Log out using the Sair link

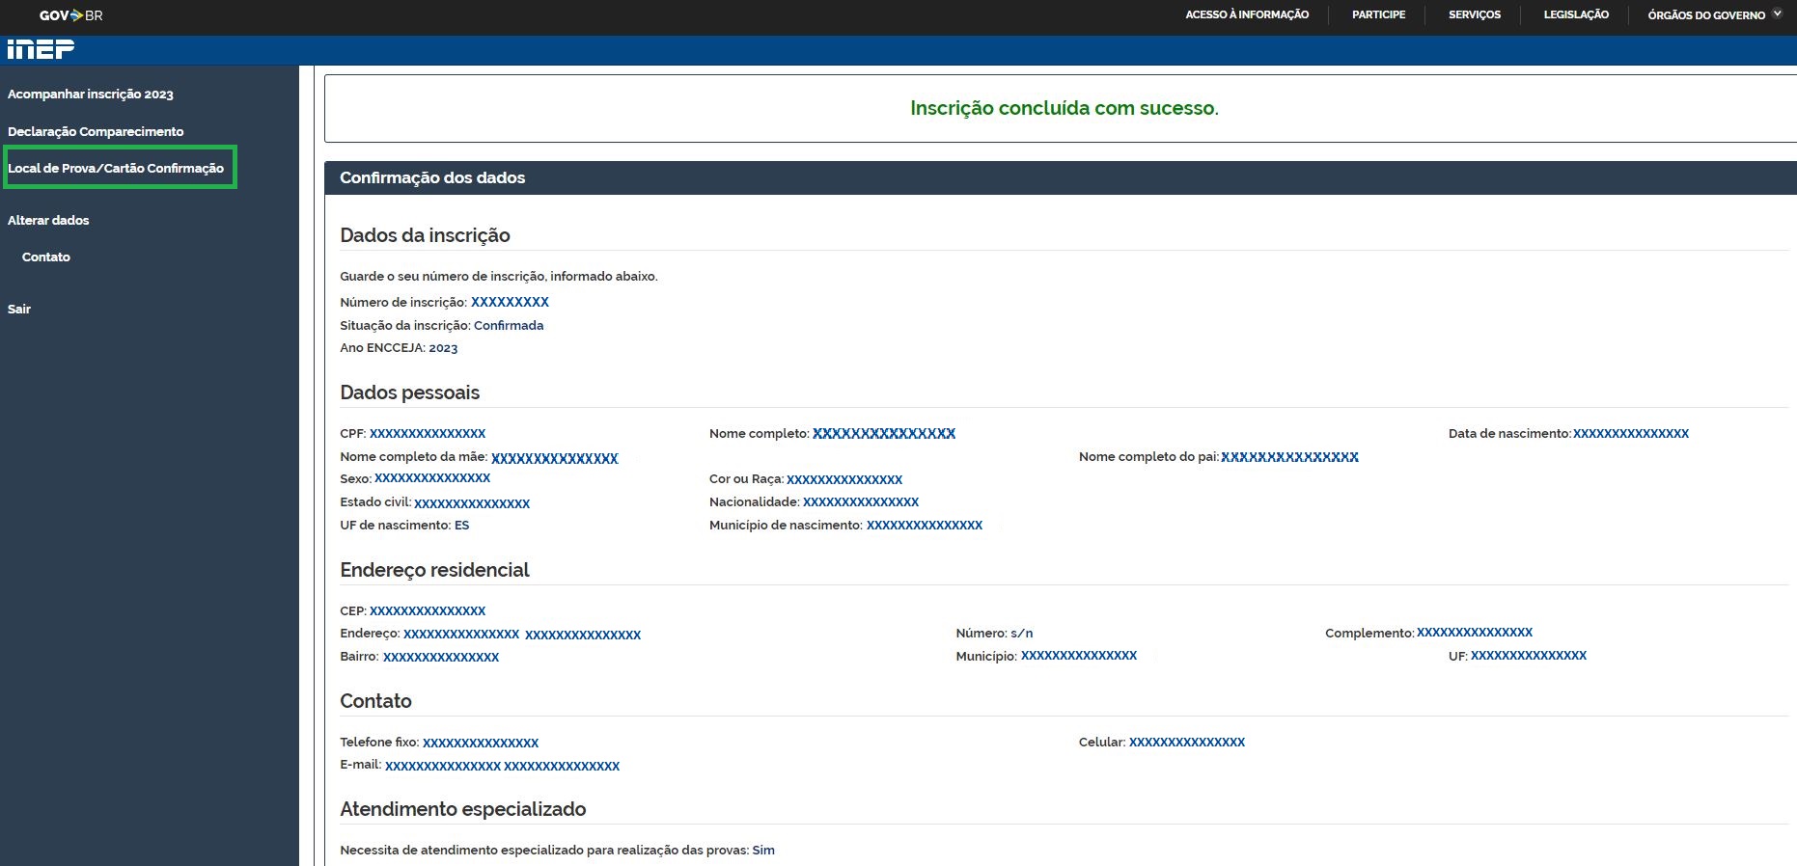(x=19, y=310)
